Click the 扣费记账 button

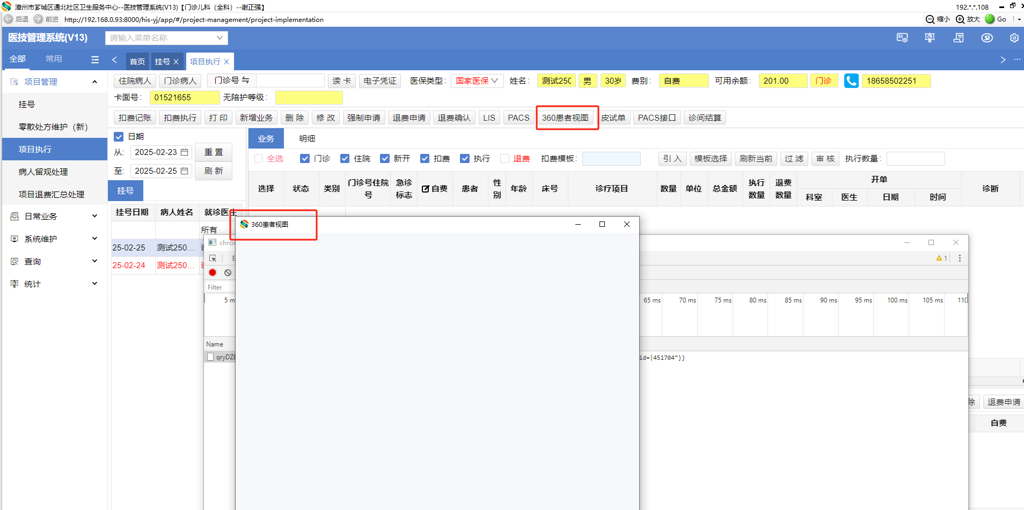pyautogui.click(x=135, y=118)
